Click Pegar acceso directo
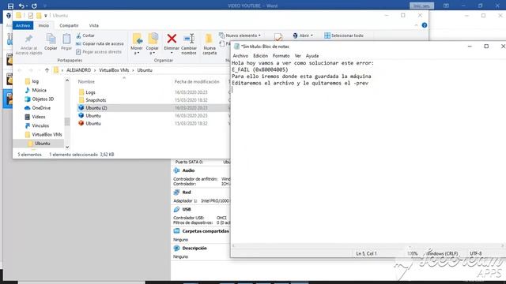The width and height of the screenshot is (506, 284). pos(99,51)
